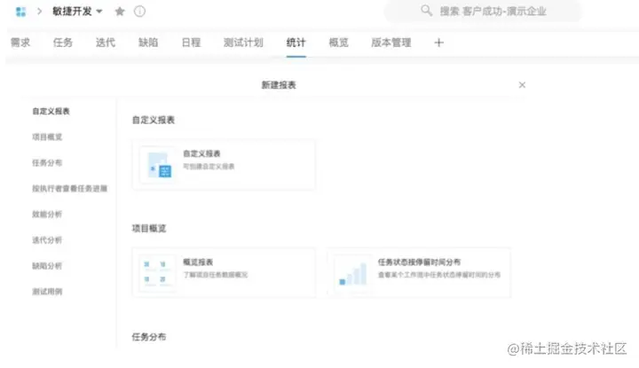
Task: Switch to the 需求 tab
Action: coord(20,43)
